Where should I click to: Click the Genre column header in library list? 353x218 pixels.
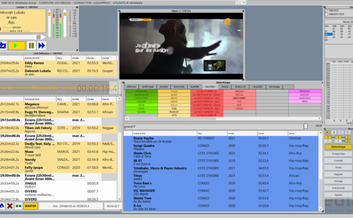click(303, 134)
